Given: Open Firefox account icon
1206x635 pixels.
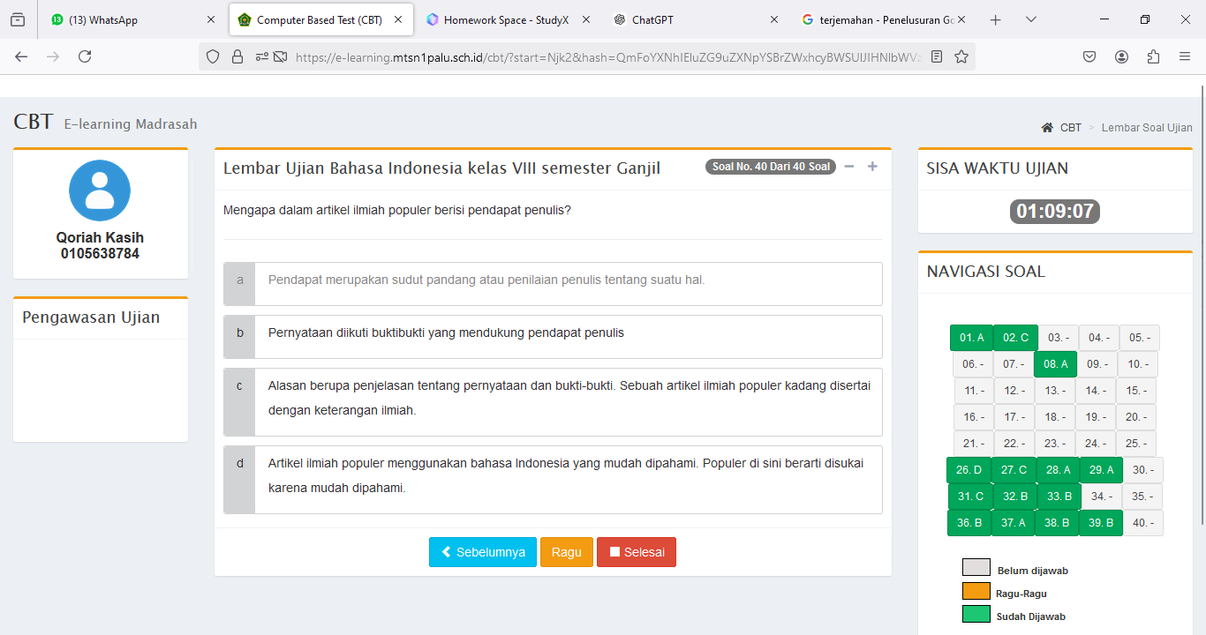Looking at the screenshot, I should pos(1121,56).
